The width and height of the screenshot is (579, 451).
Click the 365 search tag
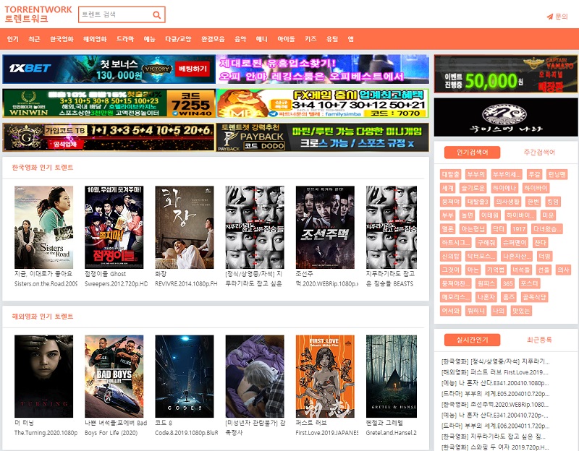[507, 283]
